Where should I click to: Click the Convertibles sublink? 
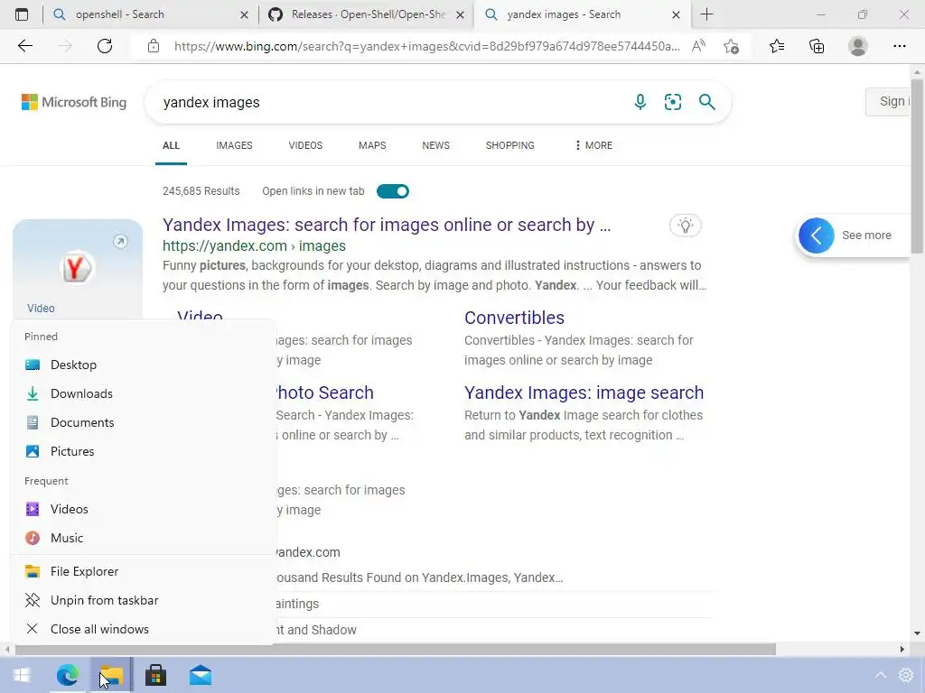tap(514, 318)
